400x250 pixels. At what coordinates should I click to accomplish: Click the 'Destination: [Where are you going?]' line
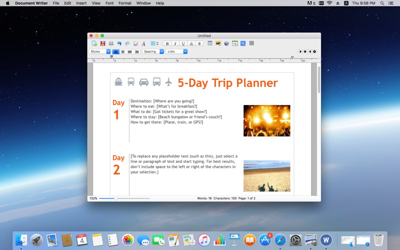point(162,101)
